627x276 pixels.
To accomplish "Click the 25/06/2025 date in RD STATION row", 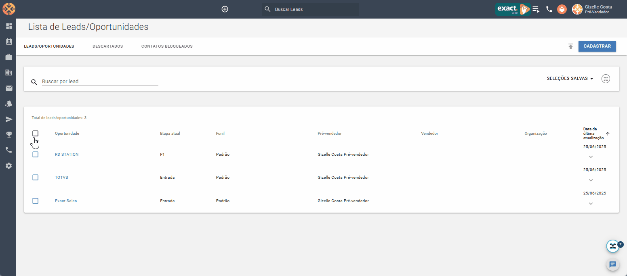I will (x=595, y=147).
